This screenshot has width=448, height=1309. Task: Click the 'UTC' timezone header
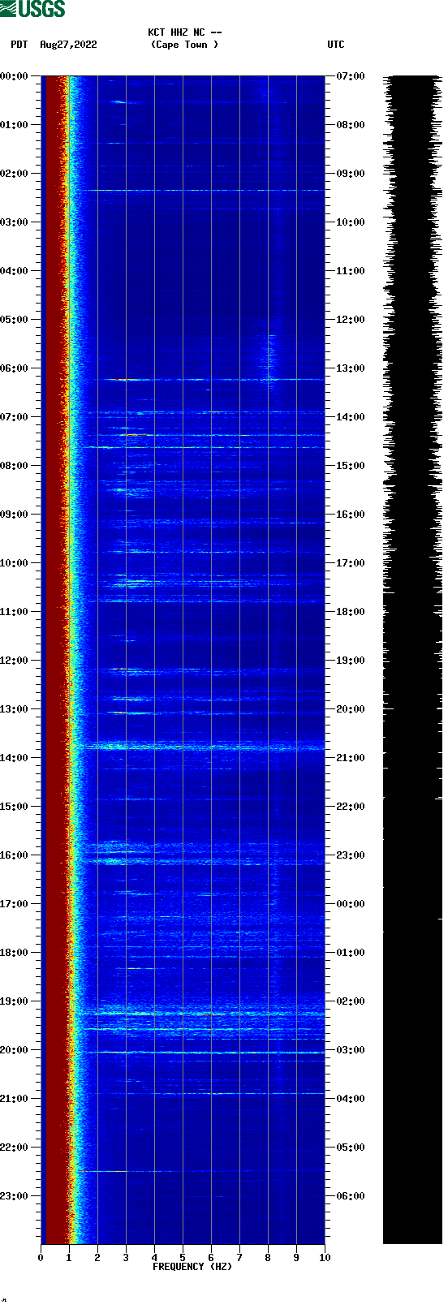336,45
